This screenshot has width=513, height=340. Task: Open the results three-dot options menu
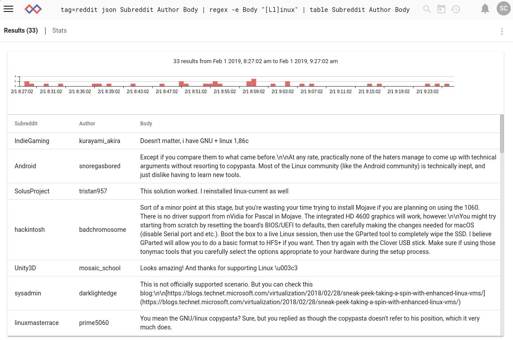click(x=502, y=31)
